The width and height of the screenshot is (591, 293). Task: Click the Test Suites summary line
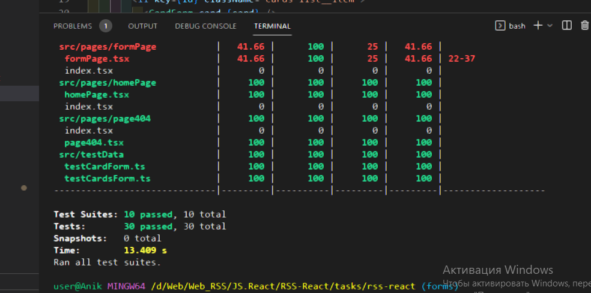tap(140, 215)
